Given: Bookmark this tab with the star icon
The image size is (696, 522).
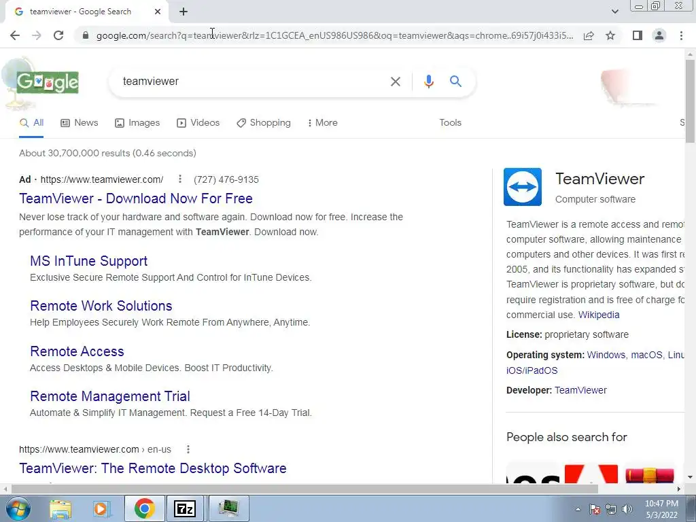Looking at the screenshot, I should click(610, 35).
